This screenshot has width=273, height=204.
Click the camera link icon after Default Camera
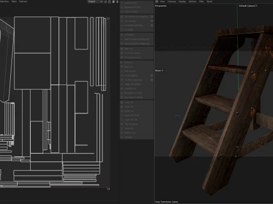pos(257,6)
